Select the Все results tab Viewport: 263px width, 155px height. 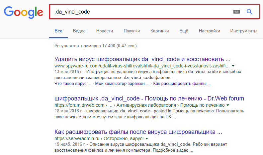58,31
